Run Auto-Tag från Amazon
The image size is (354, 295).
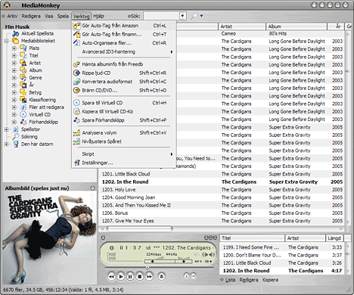123,26
